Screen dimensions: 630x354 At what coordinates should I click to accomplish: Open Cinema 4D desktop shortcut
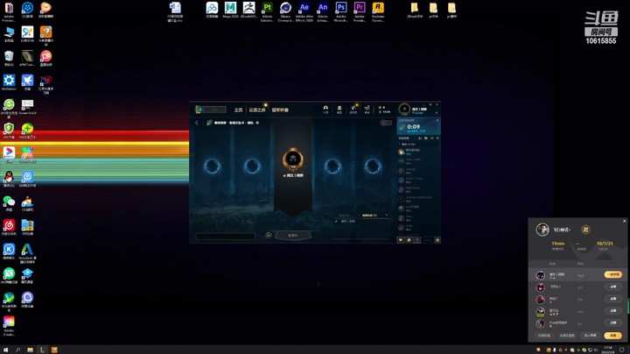point(285,11)
